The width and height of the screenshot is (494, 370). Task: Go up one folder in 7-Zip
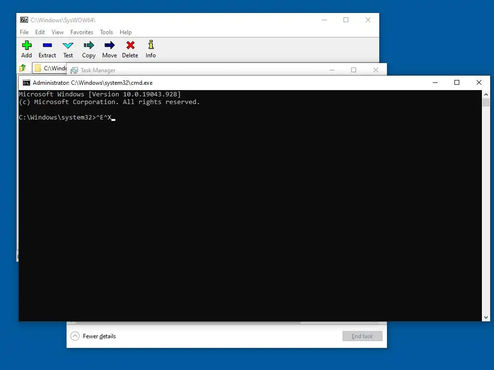[x=23, y=68]
